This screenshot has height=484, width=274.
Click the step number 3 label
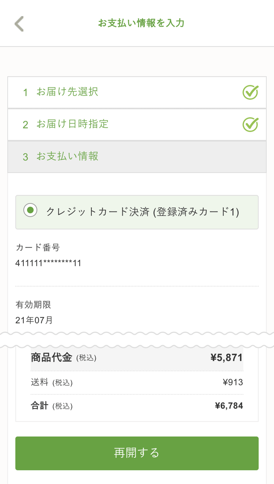pos(25,157)
